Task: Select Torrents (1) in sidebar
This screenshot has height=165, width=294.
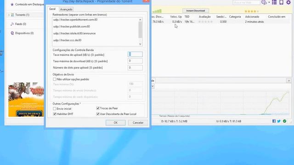Action: click(23, 15)
